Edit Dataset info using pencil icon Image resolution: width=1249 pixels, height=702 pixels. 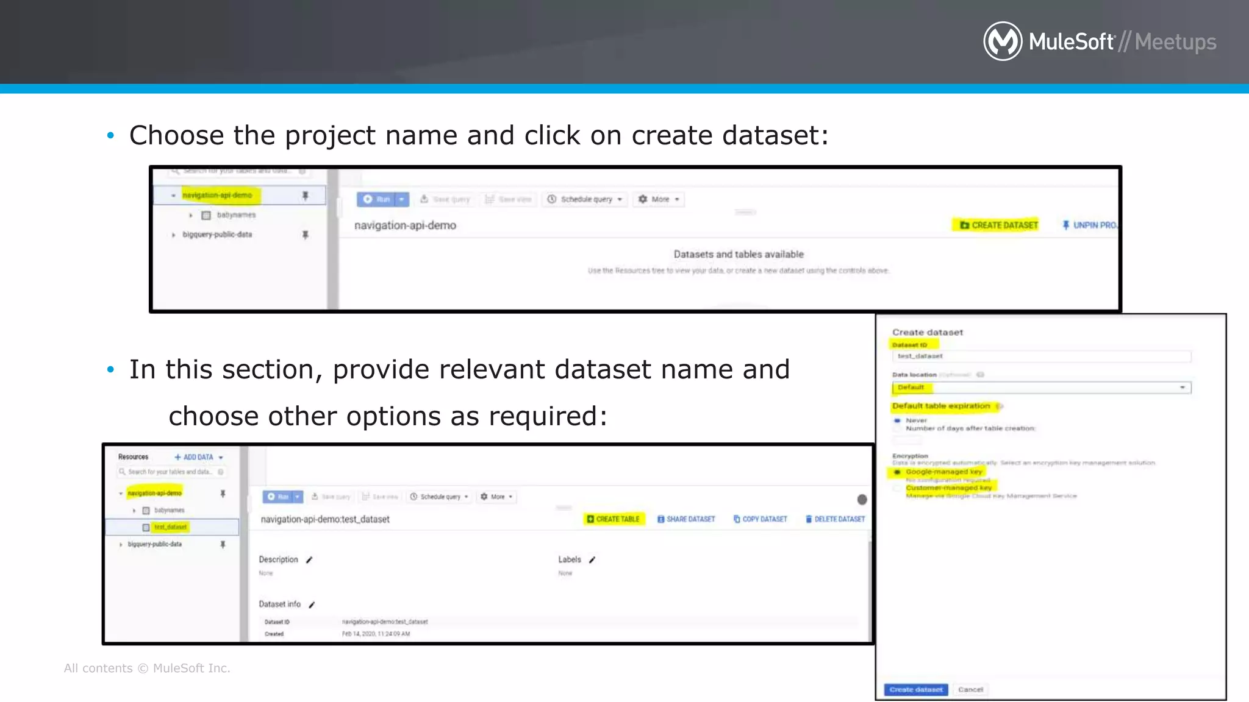coord(312,604)
